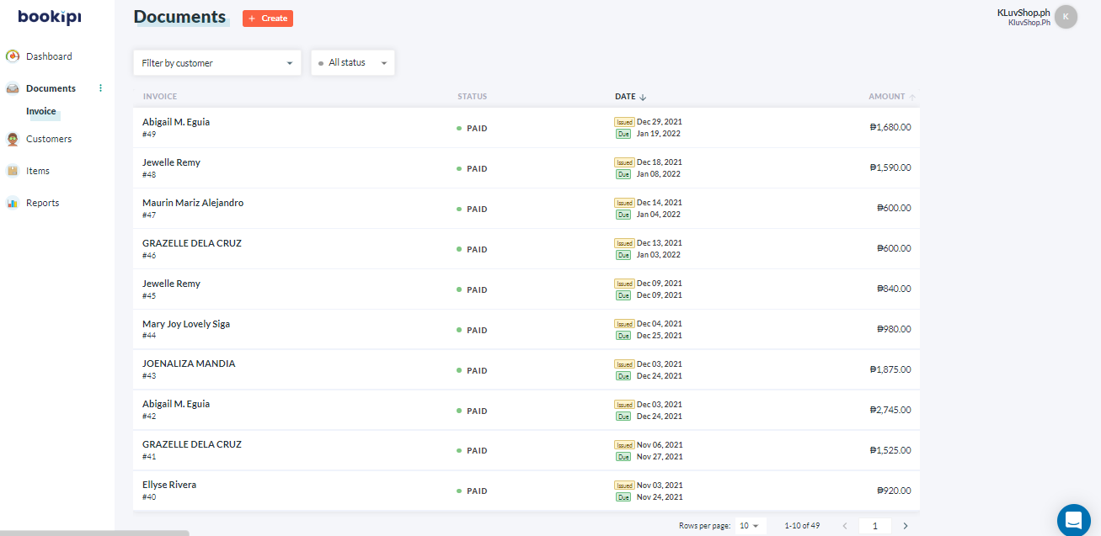The image size is (1101, 536).
Task: Change the rows per page dropdown
Action: [x=749, y=526]
